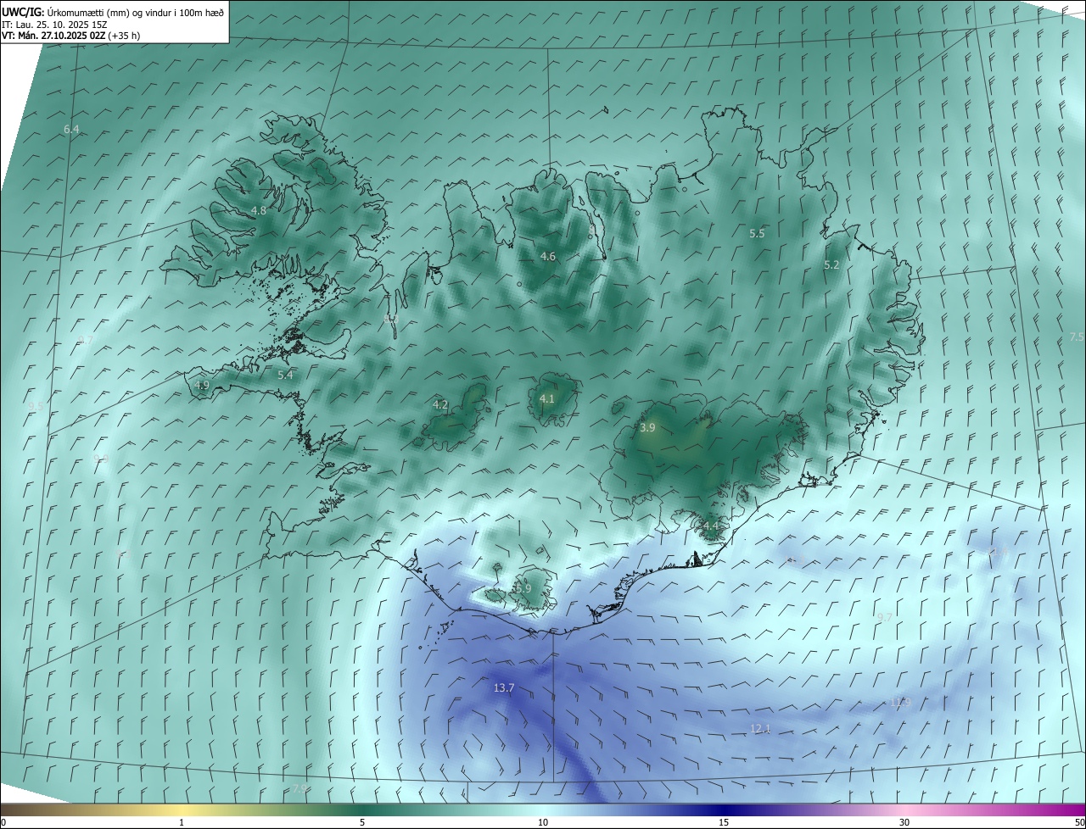This screenshot has width=1086, height=829.
Task: Click the 7.5 value at the east edge
Action: tap(1077, 337)
